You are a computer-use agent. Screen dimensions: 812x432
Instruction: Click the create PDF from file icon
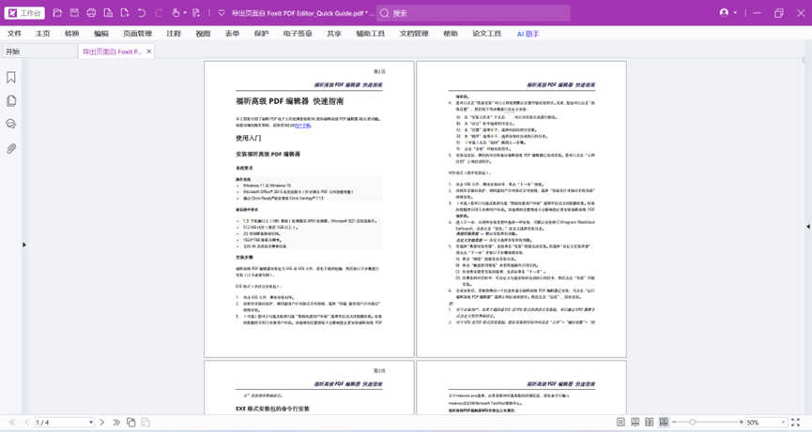click(x=108, y=13)
